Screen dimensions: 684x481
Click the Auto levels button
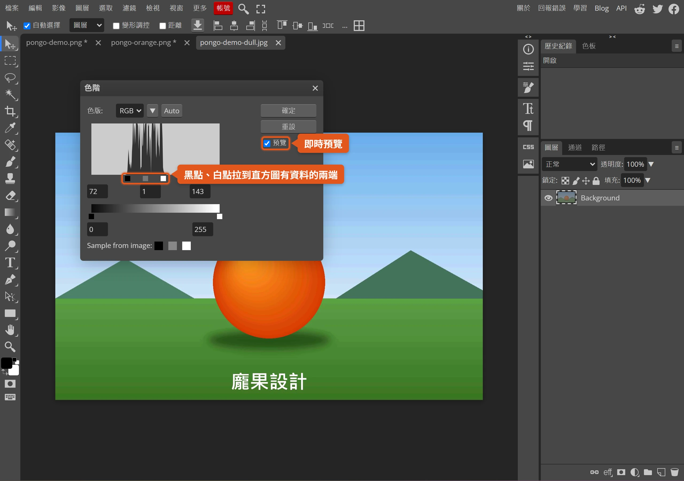click(172, 111)
